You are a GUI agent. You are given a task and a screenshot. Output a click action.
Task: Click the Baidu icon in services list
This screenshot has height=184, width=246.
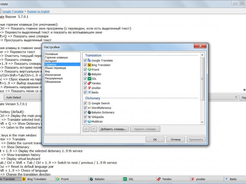point(89,92)
